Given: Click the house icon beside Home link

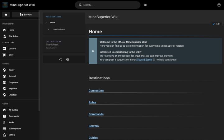Looking at the screenshot, I should pyautogui.click(x=4, y=30).
